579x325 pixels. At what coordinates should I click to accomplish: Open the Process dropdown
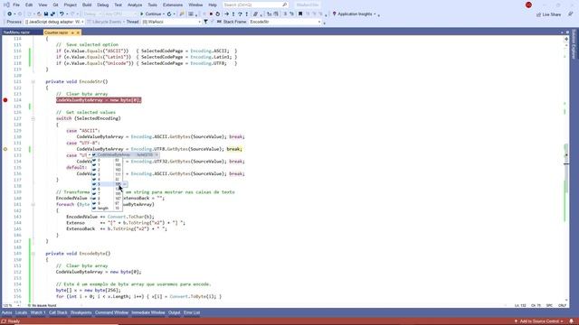point(54,22)
